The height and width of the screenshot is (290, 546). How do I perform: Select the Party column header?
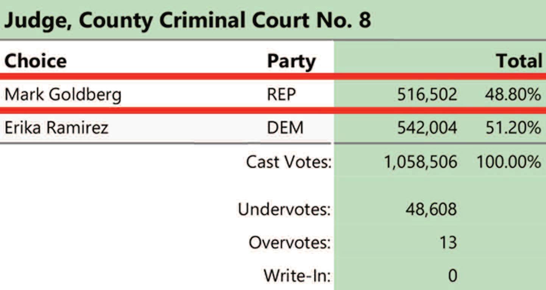(x=291, y=61)
